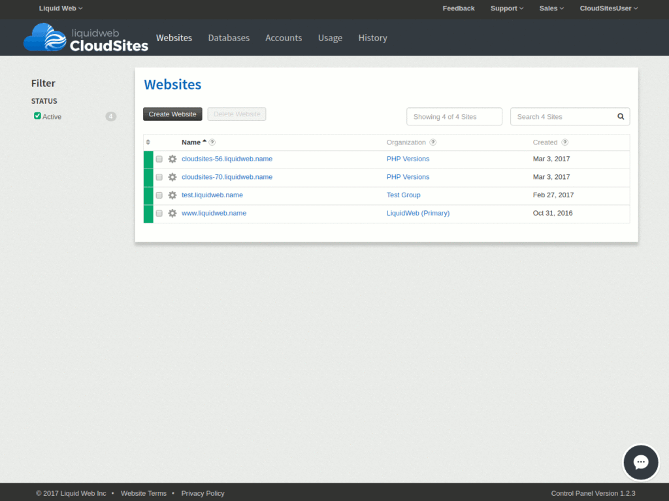Click the Delete Website button
The height and width of the screenshot is (501, 669).
click(237, 114)
